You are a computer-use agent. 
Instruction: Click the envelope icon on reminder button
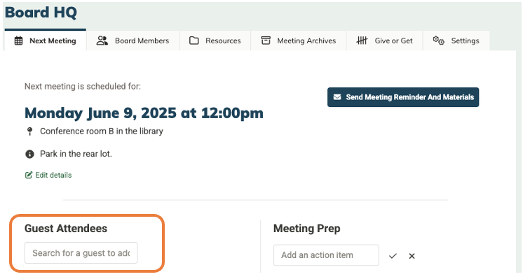pyautogui.click(x=337, y=97)
